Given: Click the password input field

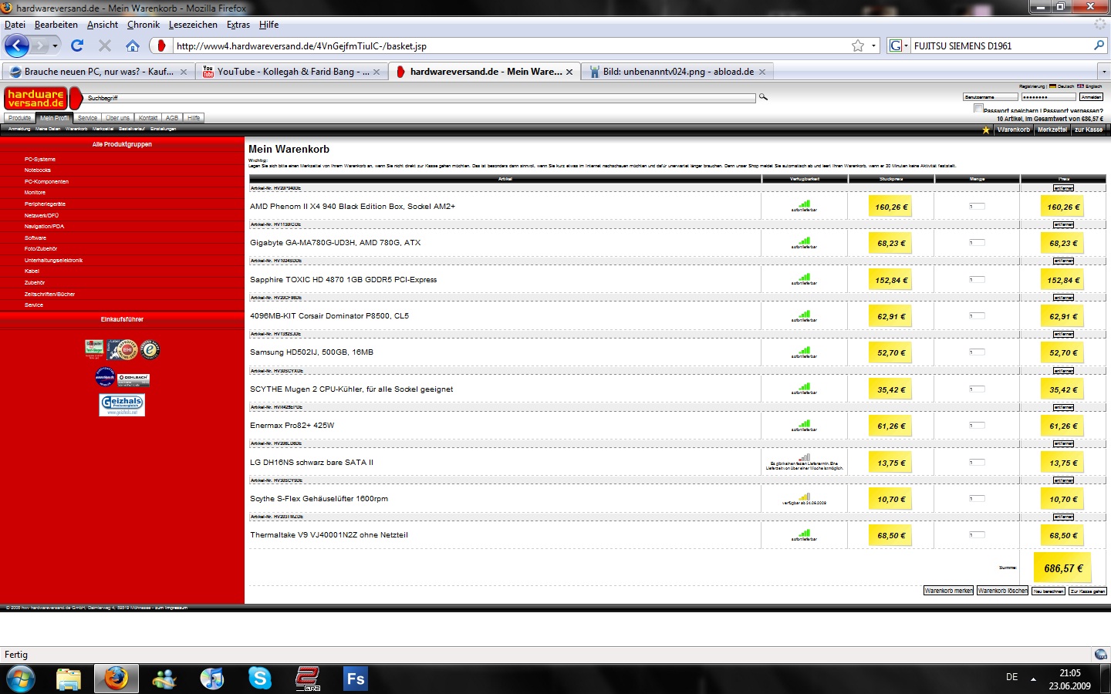Looking at the screenshot, I should tap(1049, 97).
